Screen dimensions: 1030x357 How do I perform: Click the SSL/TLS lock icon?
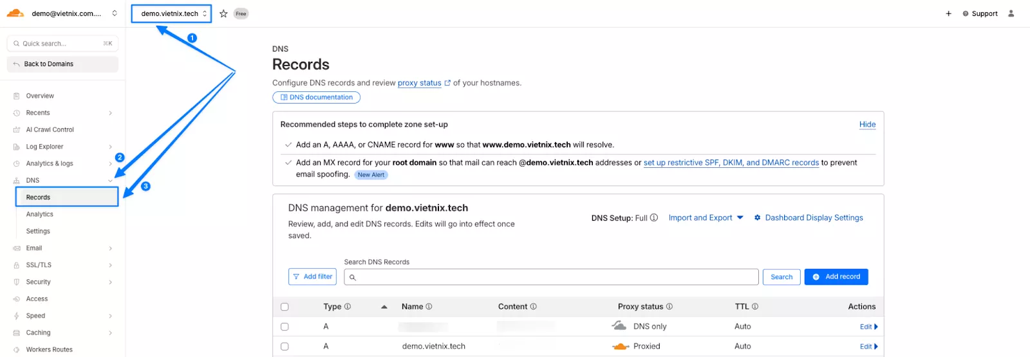click(x=17, y=265)
